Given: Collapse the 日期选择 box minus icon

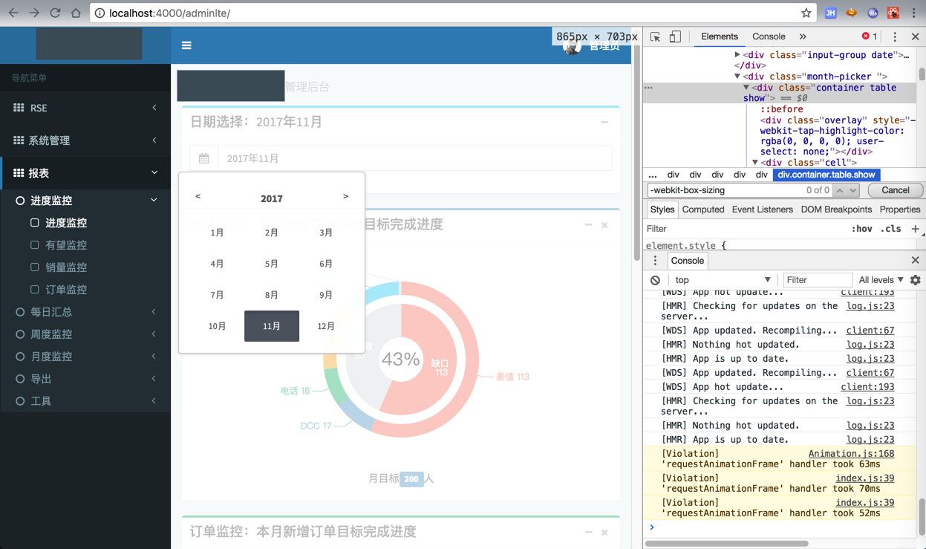Looking at the screenshot, I should click(x=604, y=122).
